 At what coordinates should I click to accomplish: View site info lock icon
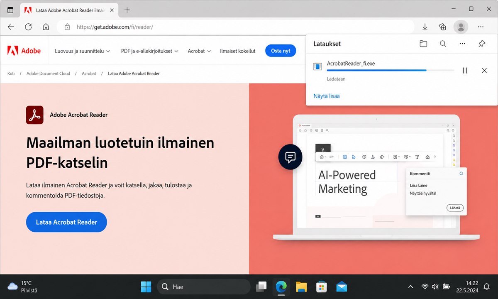coord(67,27)
